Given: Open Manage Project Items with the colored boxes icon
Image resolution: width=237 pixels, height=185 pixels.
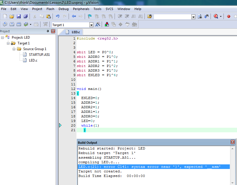Looking at the screenshot, I should 107,24.
